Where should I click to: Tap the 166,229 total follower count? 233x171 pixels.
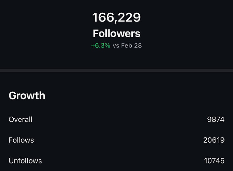pyautogui.click(x=116, y=17)
